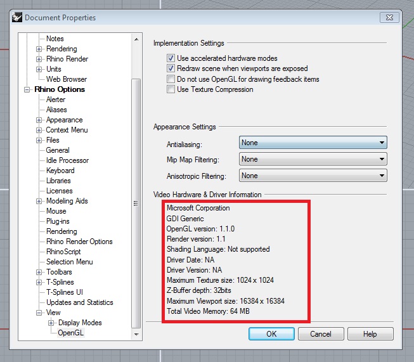This screenshot has height=362, width=414.
Task: Select the Alerter options page
Action: tap(56, 100)
